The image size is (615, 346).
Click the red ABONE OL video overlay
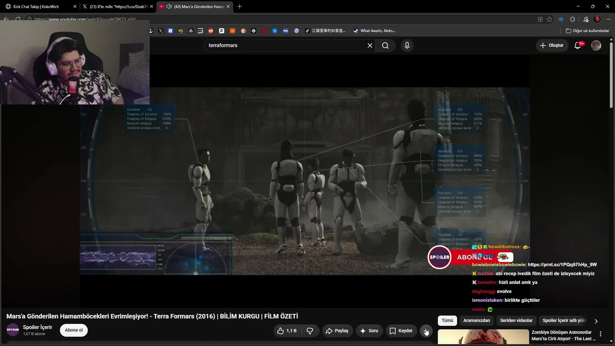point(471,257)
